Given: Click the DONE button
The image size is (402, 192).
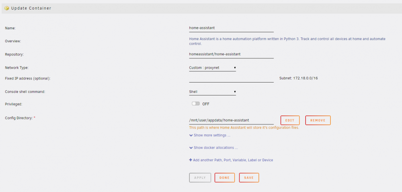Looking at the screenshot, I should pyautogui.click(x=225, y=178).
